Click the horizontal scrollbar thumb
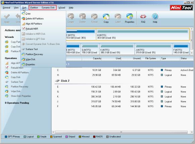The image size is (195, 144). point(121,132)
